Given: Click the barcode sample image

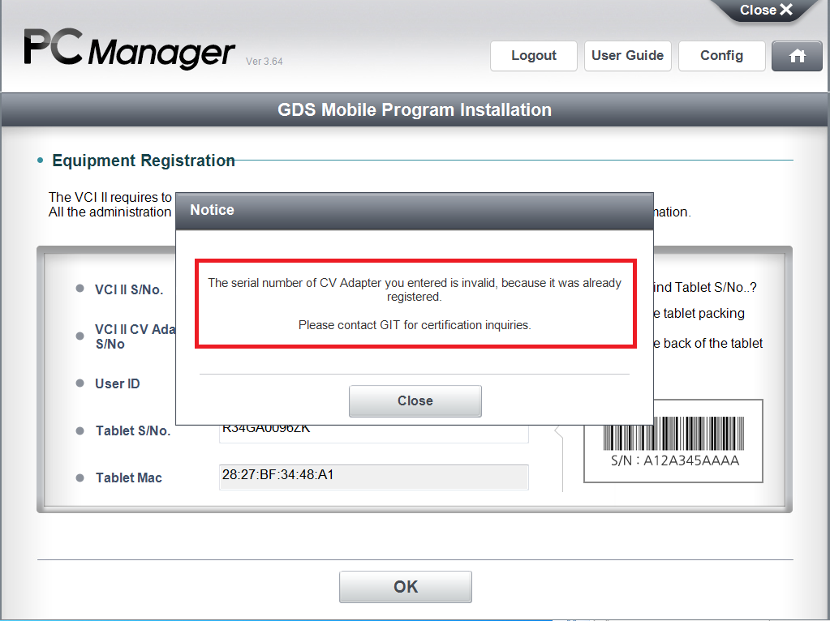Looking at the screenshot, I should pos(673,441).
